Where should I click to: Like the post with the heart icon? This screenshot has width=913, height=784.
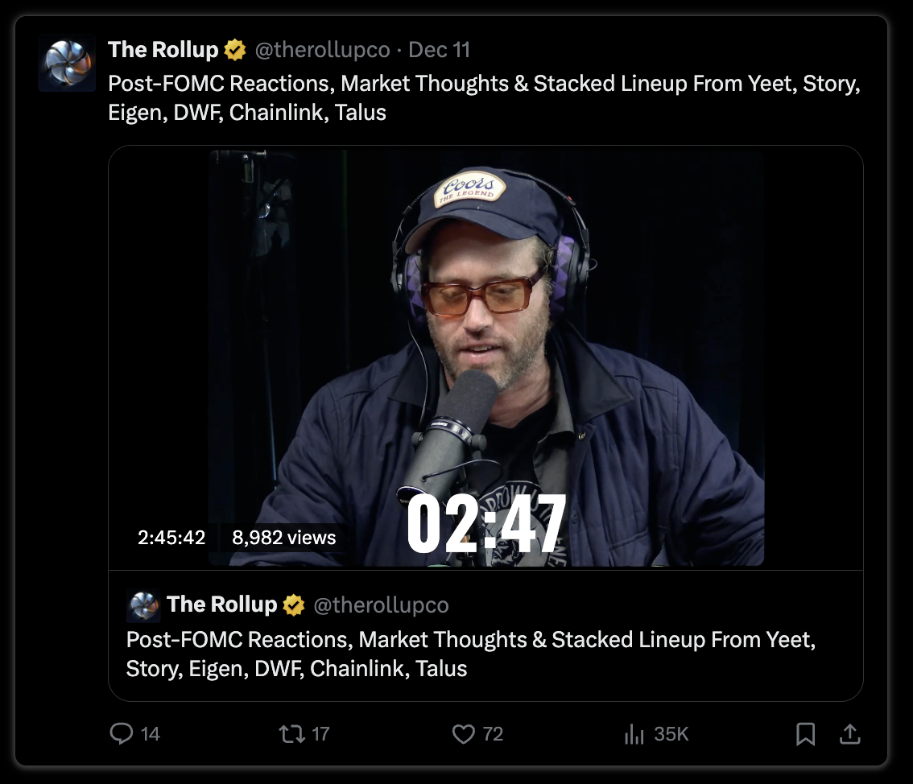click(464, 734)
